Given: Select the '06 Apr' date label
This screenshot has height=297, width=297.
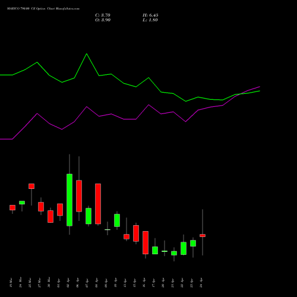Looking at the screenshot, I should click(x=77, y=282).
